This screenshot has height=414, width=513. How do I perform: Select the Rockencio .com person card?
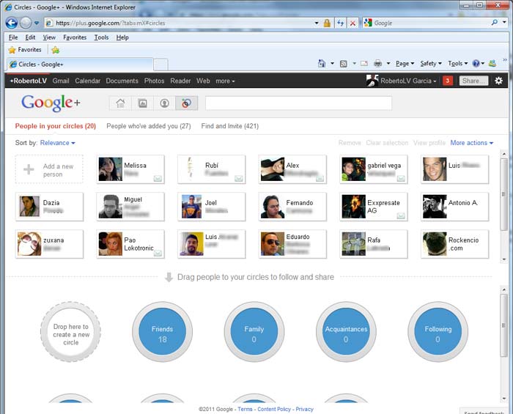coord(455,244)
